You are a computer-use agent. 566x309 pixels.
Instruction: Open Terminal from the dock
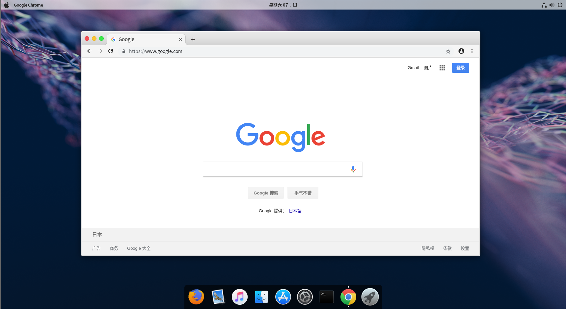327,297
